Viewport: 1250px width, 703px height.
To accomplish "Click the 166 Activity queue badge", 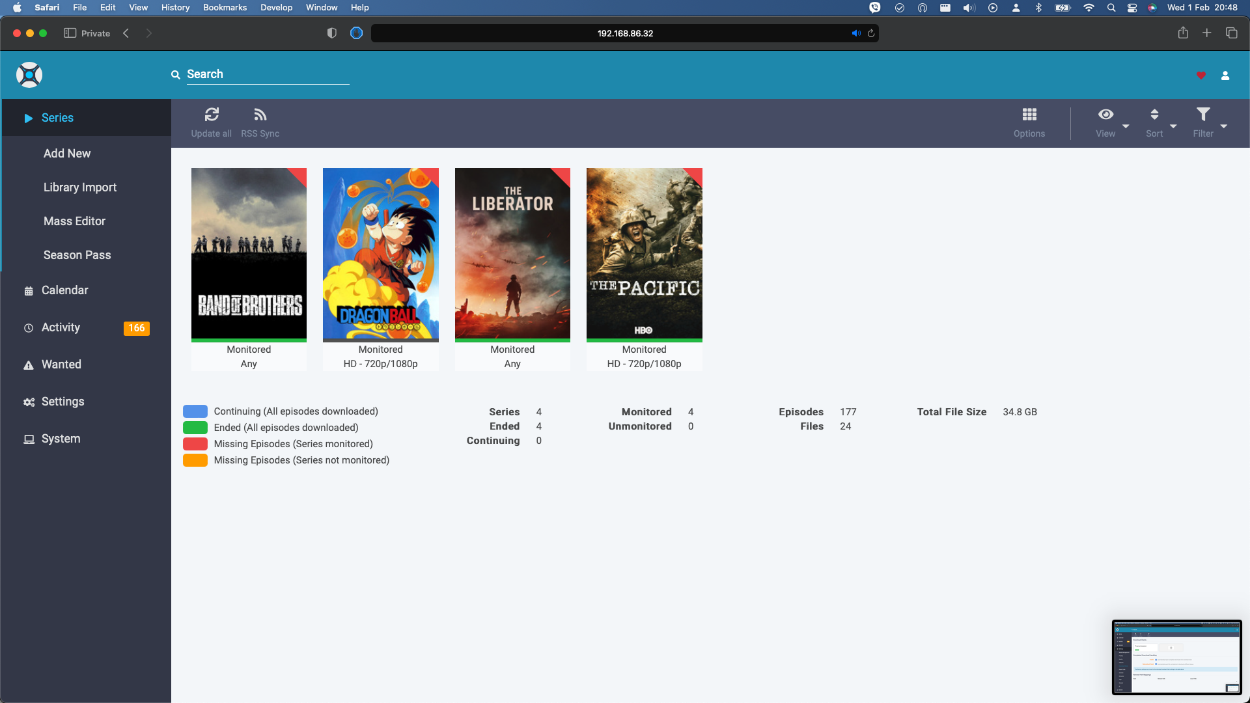I will click(x=137, y=328).
